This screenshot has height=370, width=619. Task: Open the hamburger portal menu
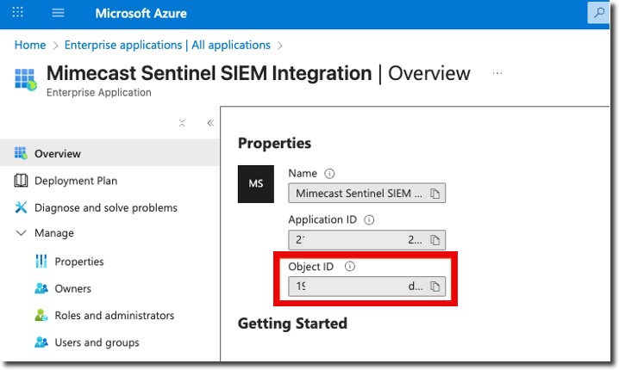tap(59, 13)
